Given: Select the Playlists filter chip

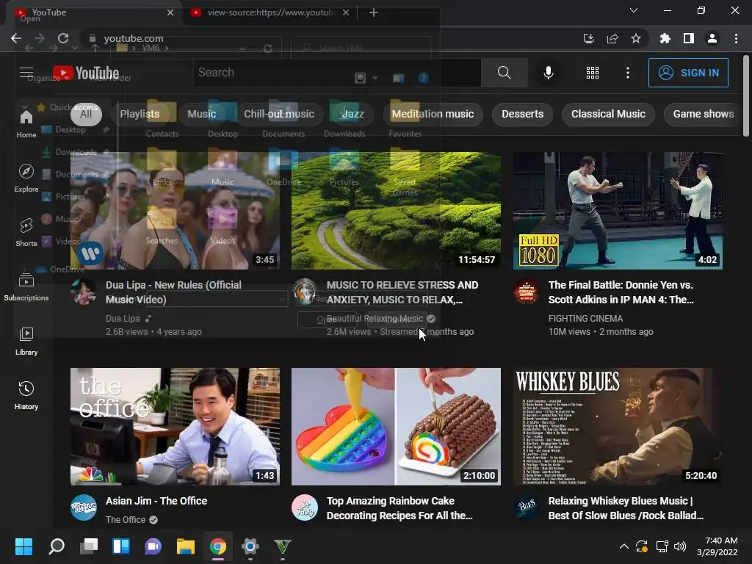Looking at the screenshot, I should click(x=140, y=114).
